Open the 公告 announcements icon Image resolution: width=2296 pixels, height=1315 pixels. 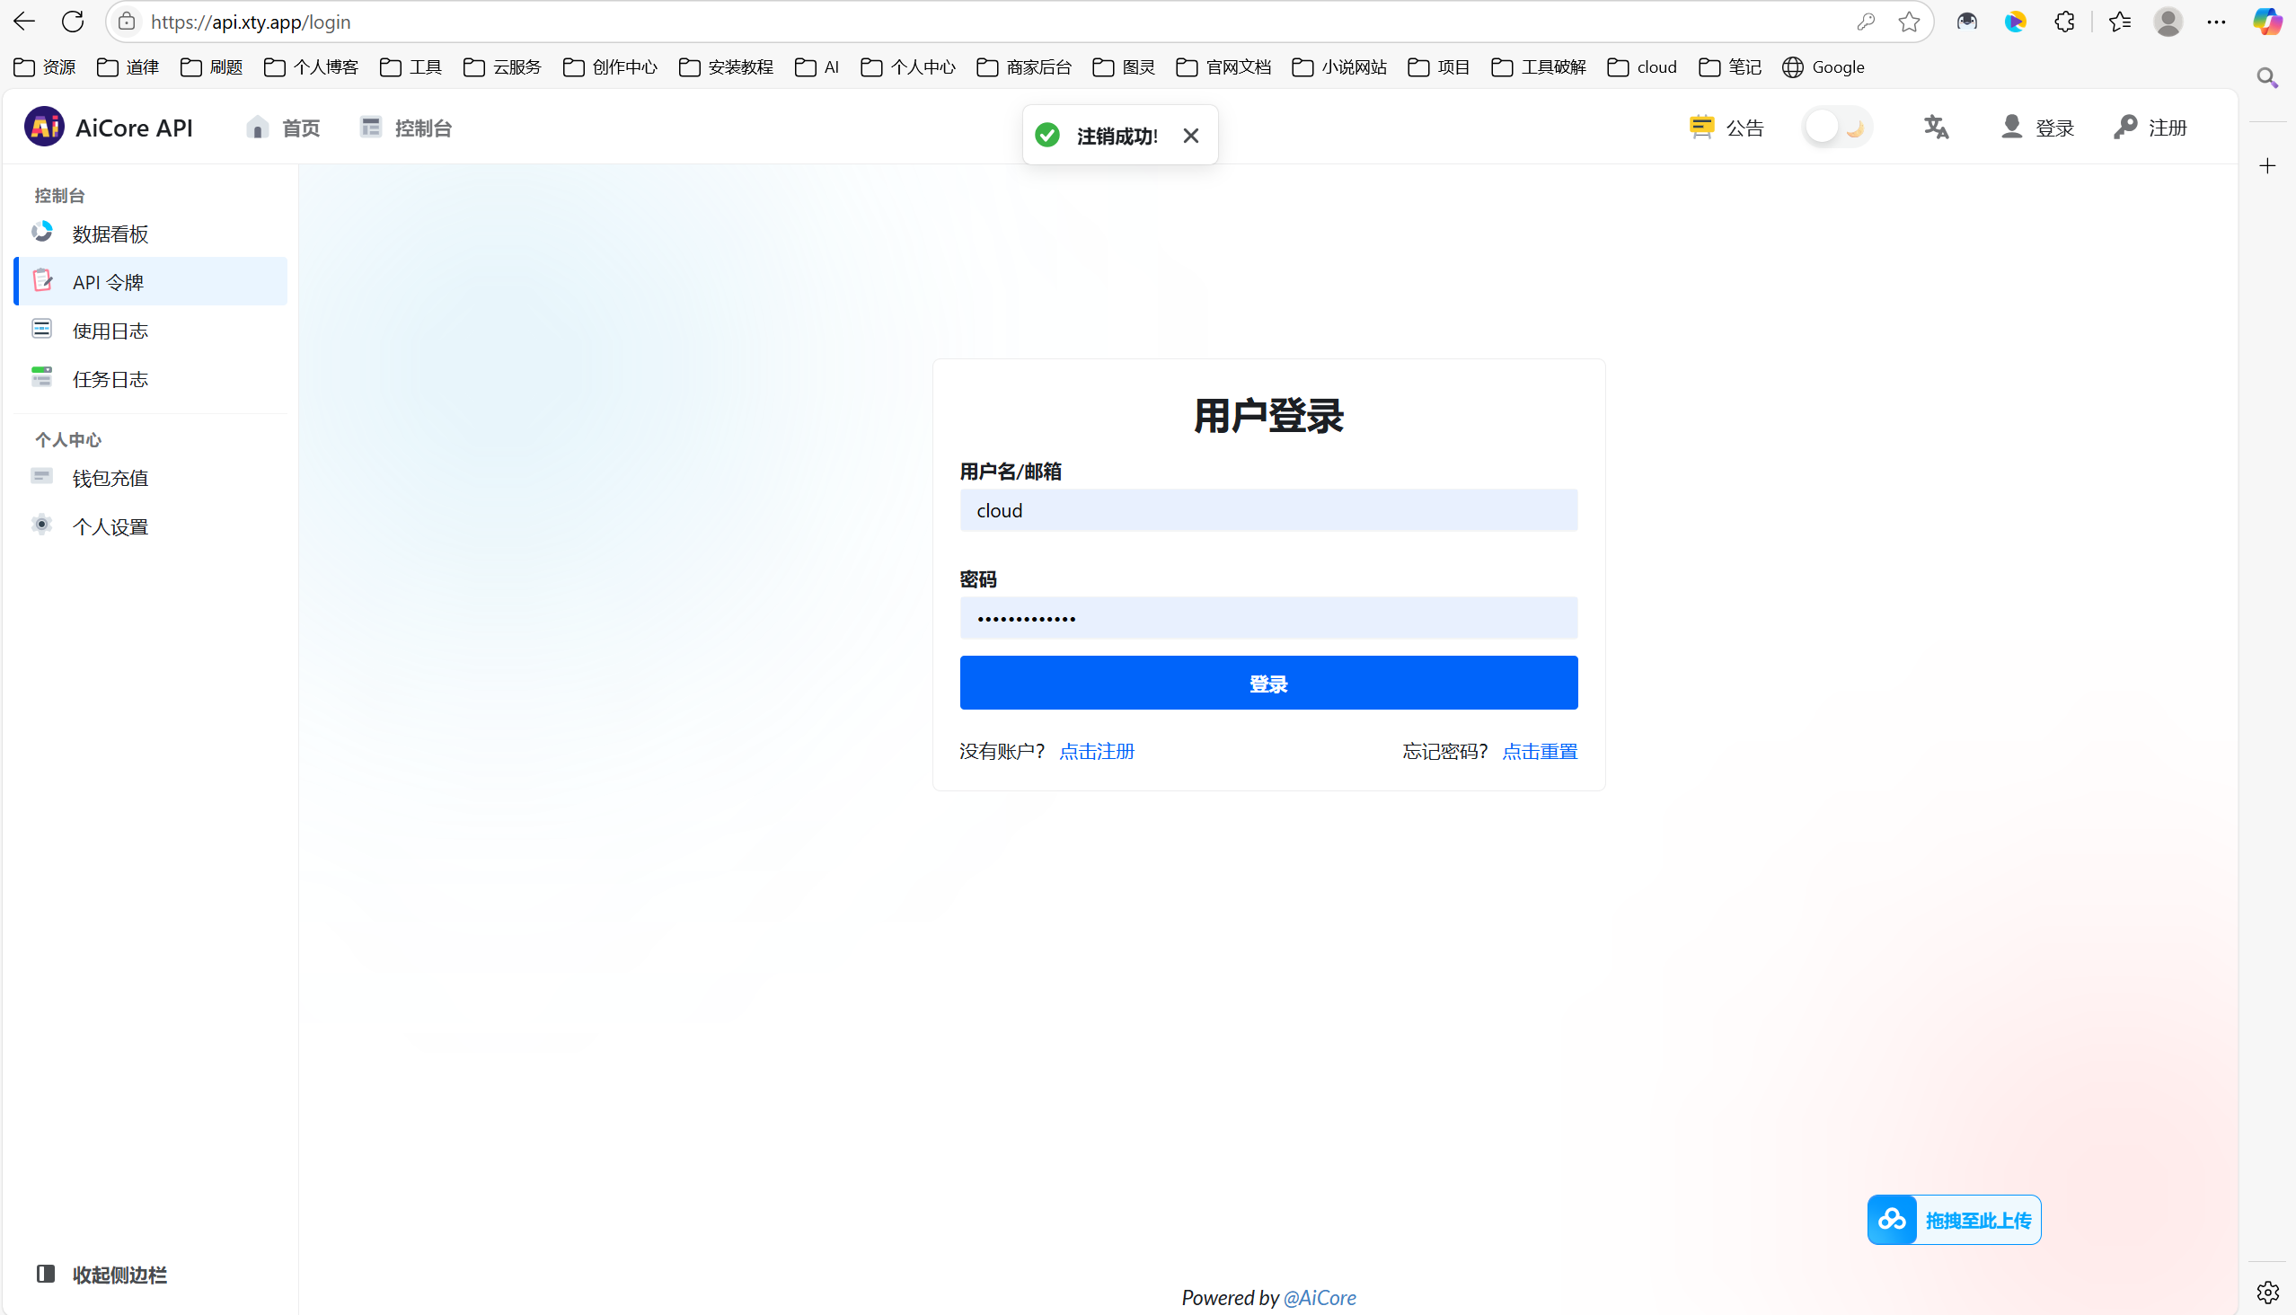point(1701,127)
